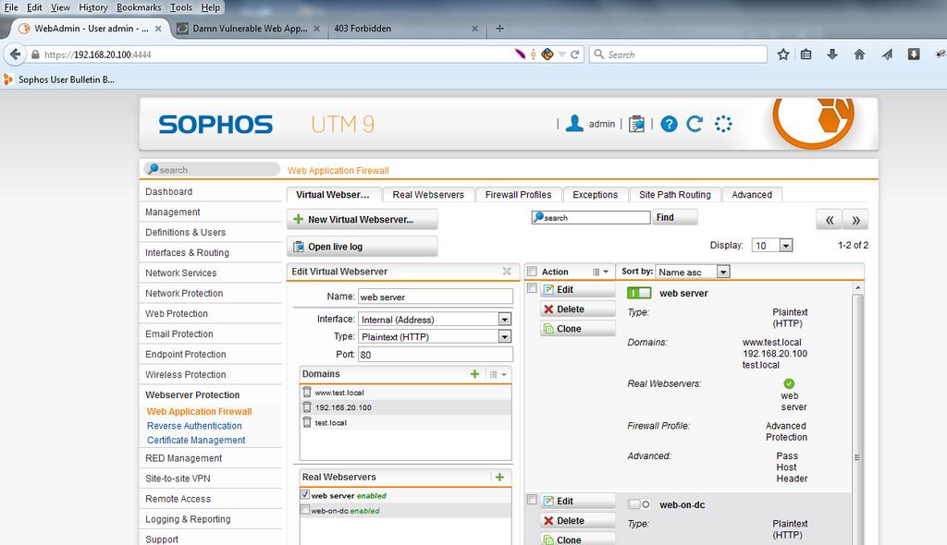Viewport: 947px width, 545px height.
Task: Go to previous page of results
Action: (x=830, y=220)
